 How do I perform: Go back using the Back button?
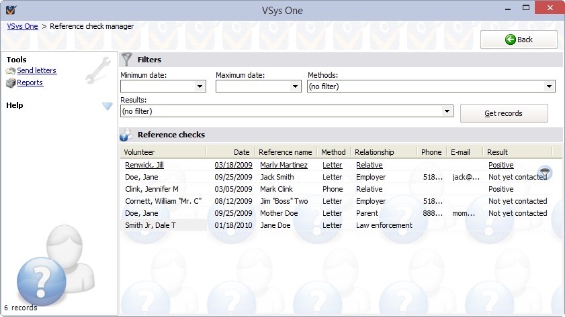518,40
